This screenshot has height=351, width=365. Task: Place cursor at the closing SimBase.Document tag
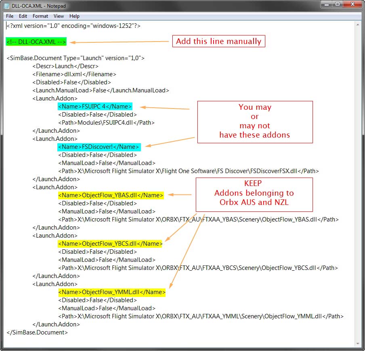pyautogui.click(x=37, y=332)
